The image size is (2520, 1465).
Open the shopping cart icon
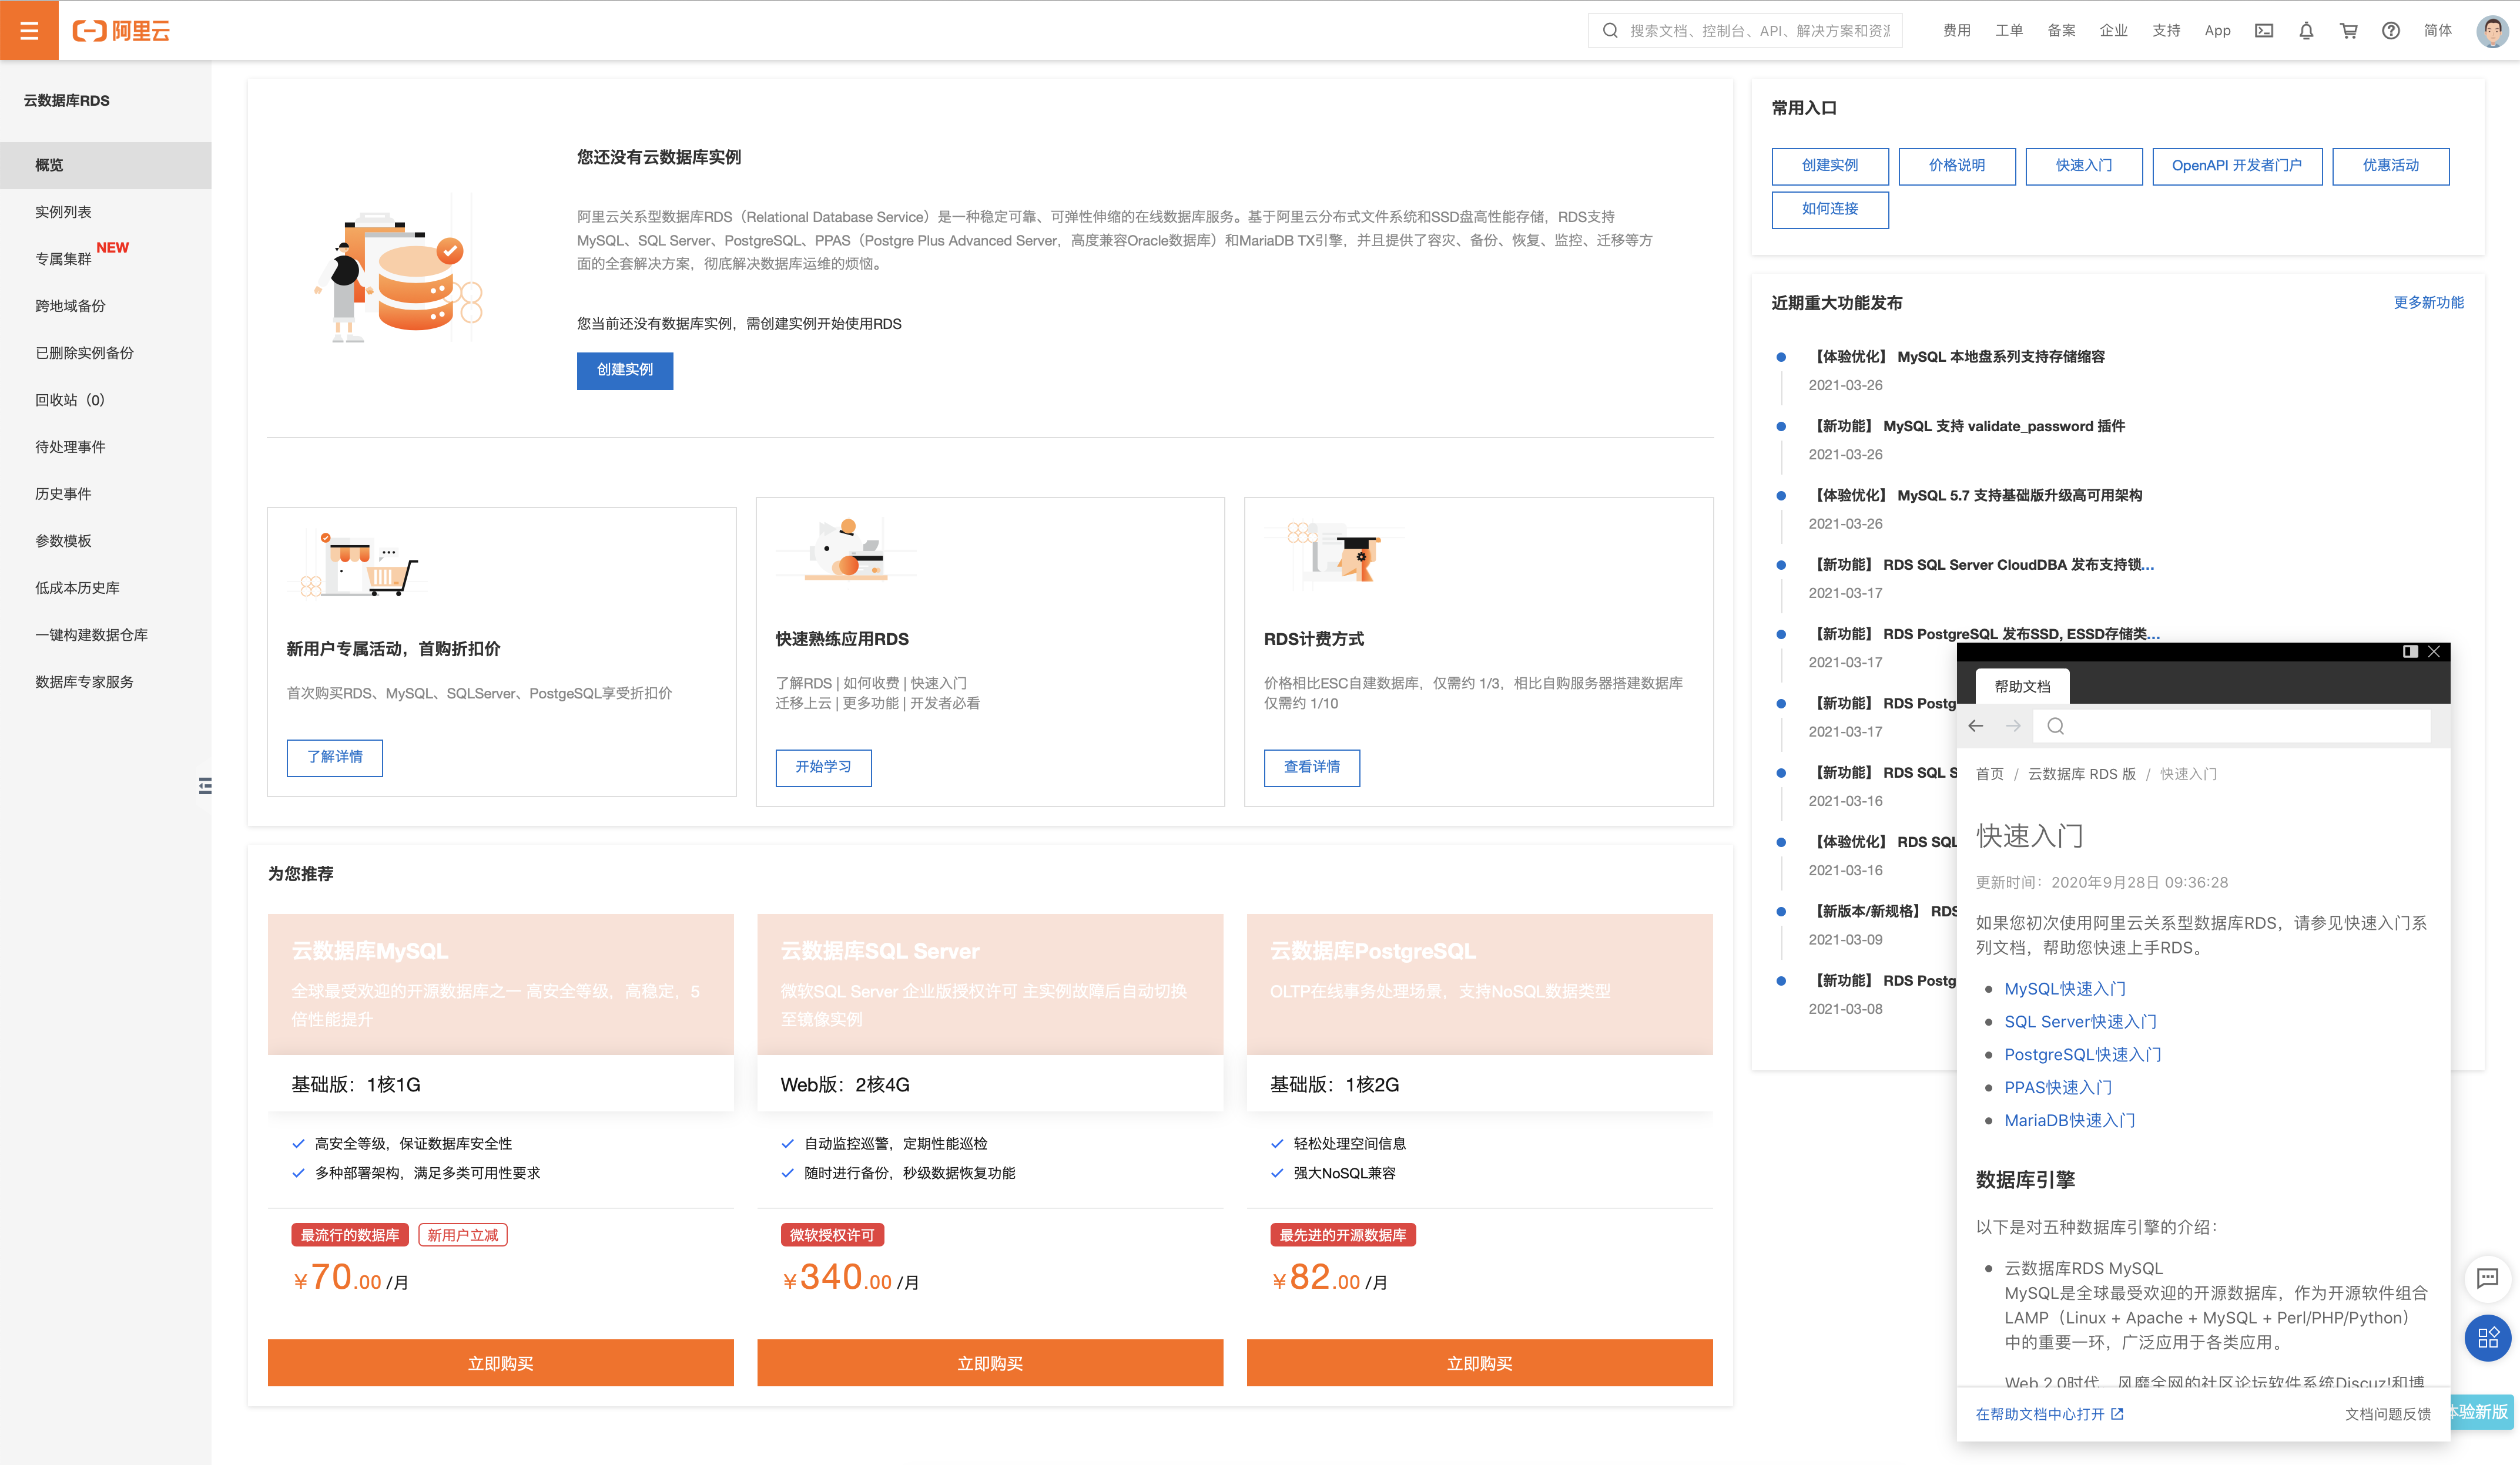click(x=2349, y=31)
